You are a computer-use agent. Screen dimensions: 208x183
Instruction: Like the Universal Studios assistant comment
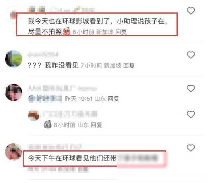[191, 11]
